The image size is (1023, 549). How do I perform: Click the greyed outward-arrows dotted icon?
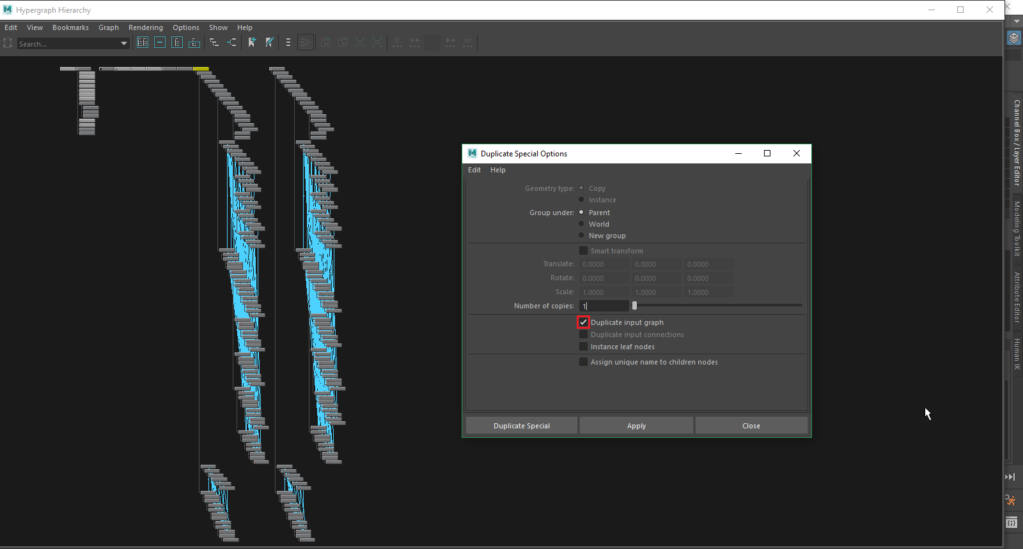coord(451,43)
